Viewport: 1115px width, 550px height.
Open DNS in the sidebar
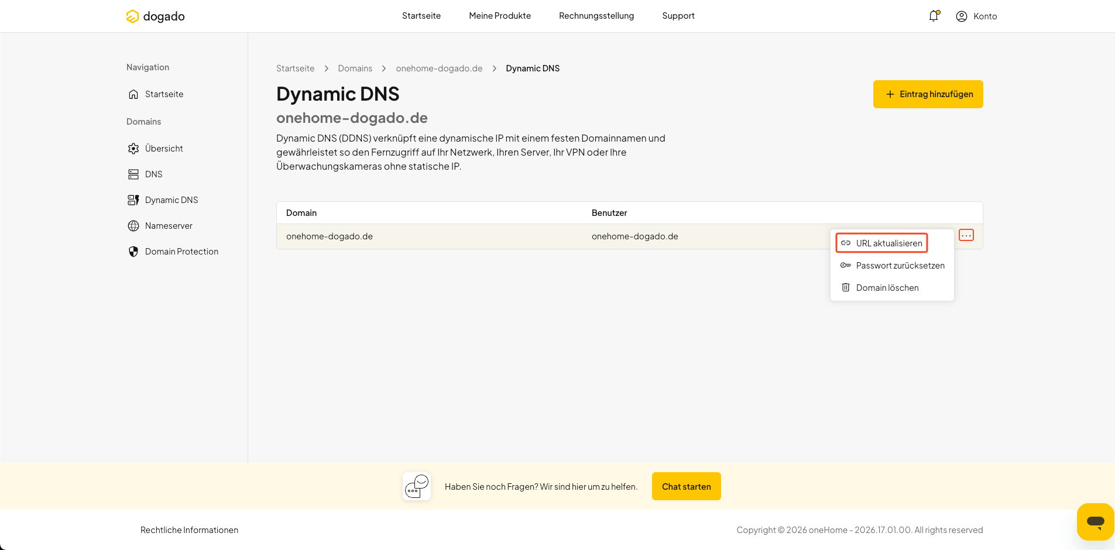coord(154,174)
